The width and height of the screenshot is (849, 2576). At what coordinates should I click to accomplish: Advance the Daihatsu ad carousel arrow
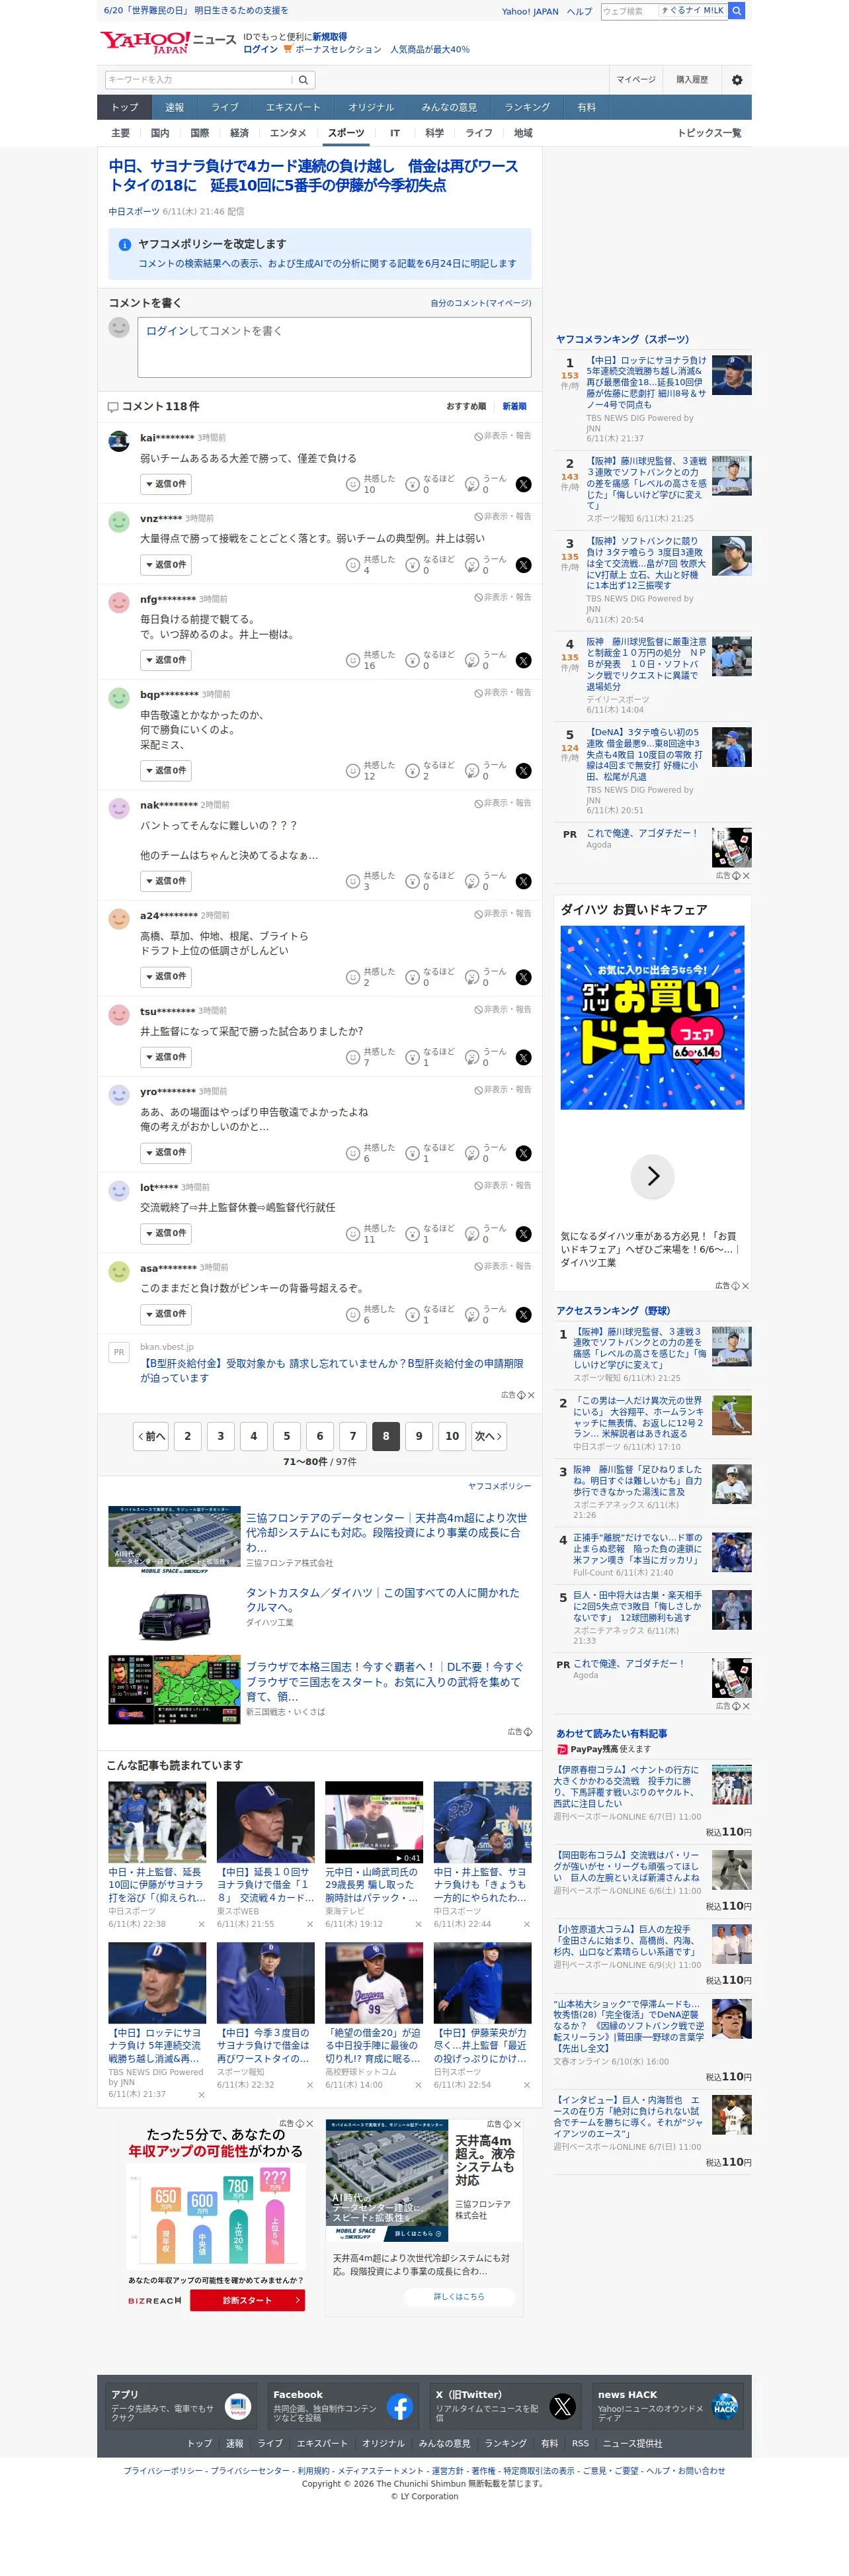point(652,1175)
